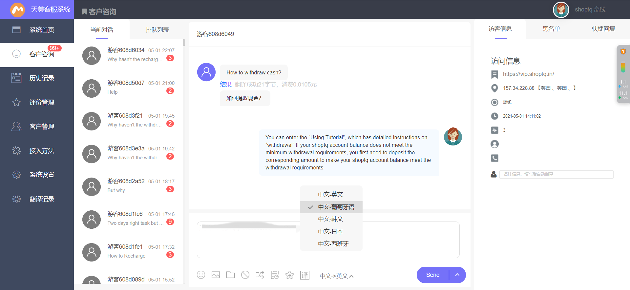The image size is (630, 290).
Task: Select 中文-葡萄牙语 checked option
Action: [x=336, y=207]
